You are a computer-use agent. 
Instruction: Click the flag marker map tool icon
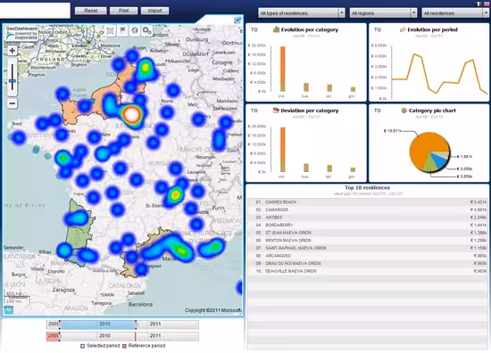(123, 30)
